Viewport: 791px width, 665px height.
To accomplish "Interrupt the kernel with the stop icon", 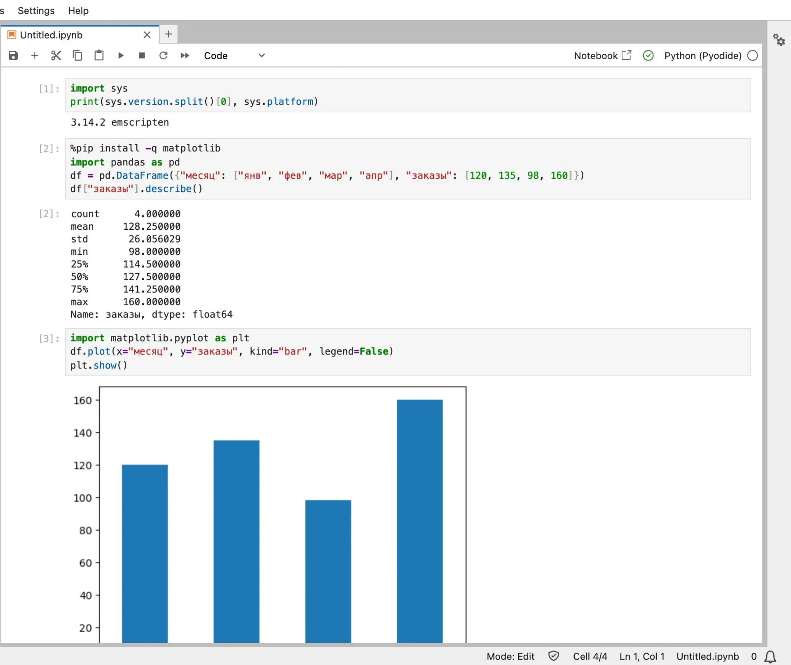I will tap(142, 56).
